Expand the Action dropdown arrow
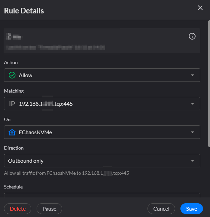The width and height of the screenshot is (210, 217). pos(193,75)
